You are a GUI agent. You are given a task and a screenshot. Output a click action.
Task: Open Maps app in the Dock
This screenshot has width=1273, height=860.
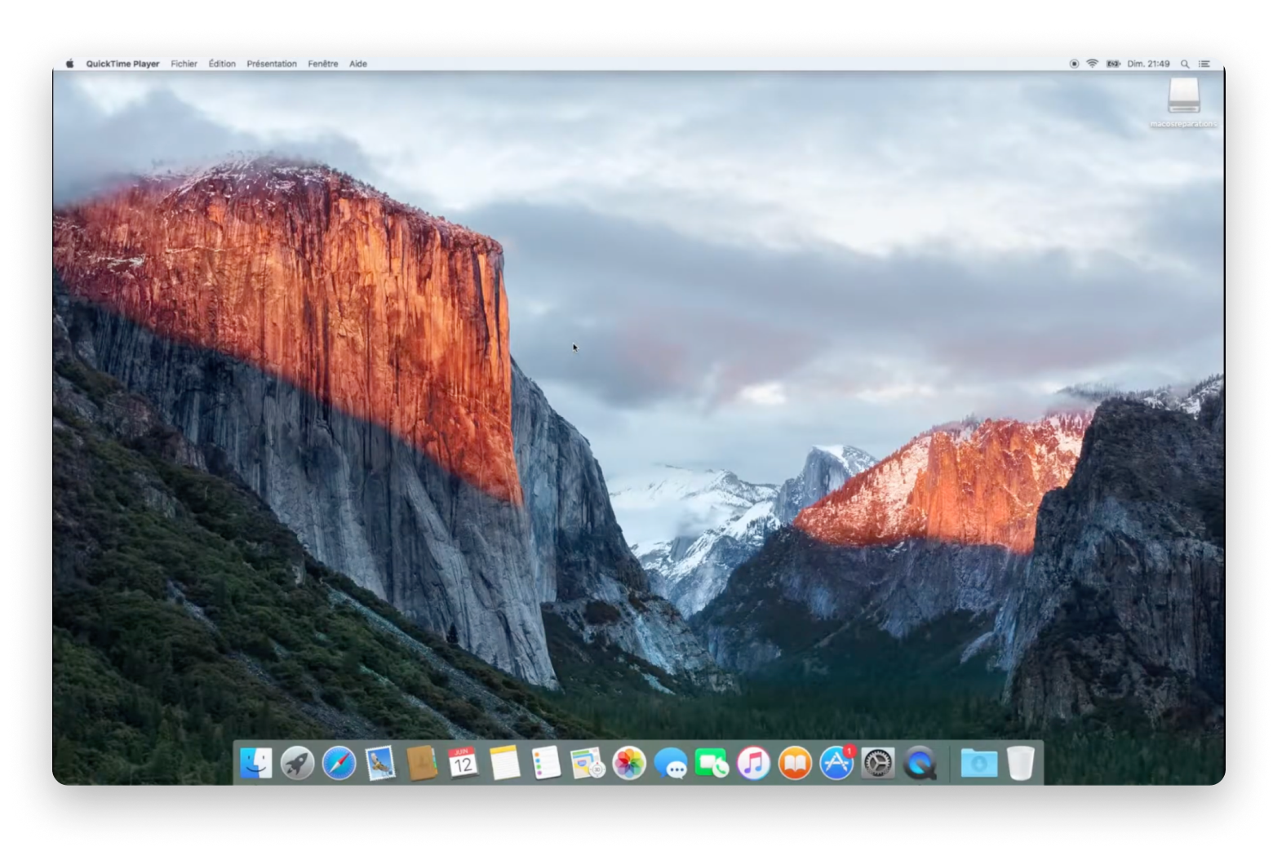click(x=588, y=764)
